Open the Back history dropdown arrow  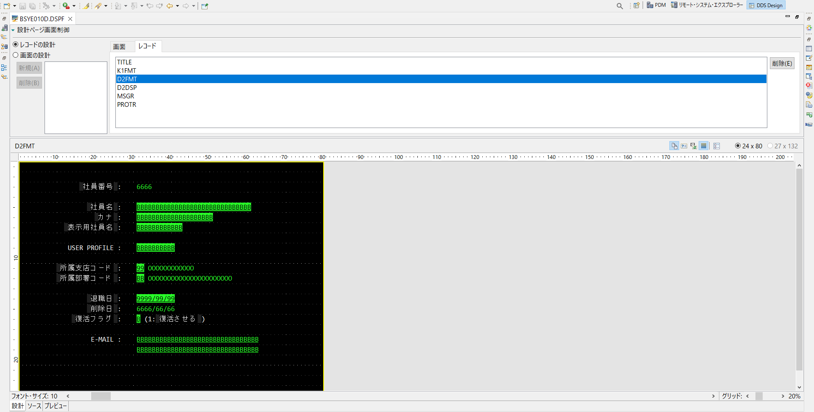tap(177, 6)
